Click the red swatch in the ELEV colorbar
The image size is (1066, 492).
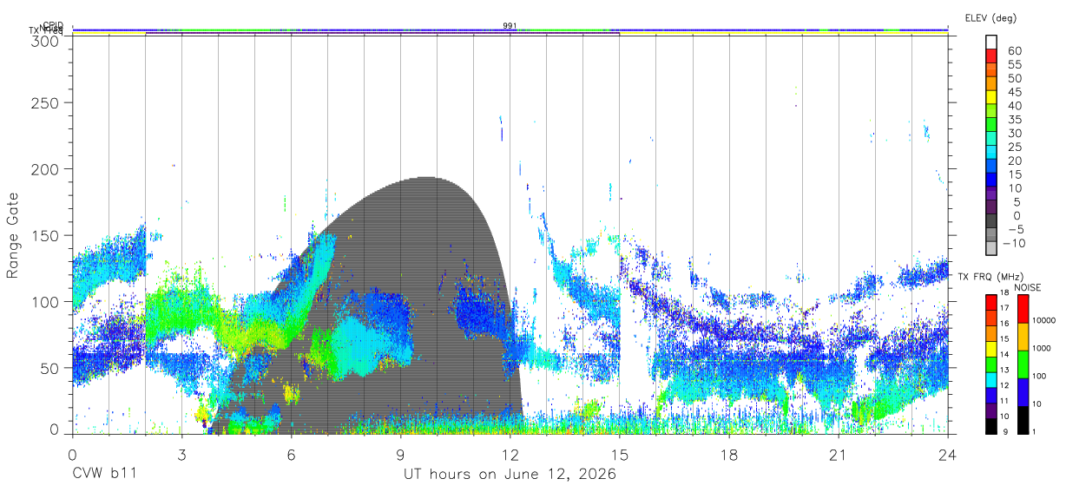tap(992, 56)
